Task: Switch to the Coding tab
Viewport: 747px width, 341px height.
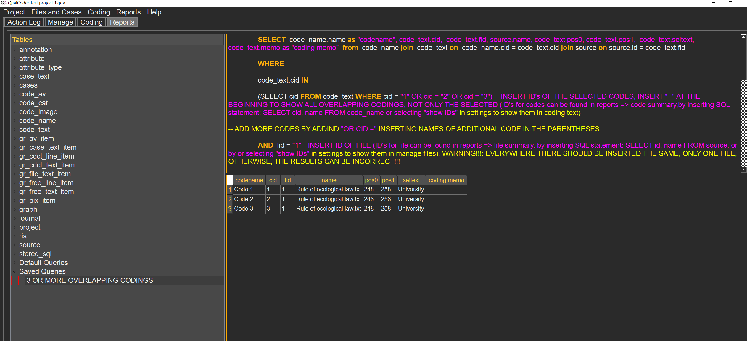Action: pos(91,22)
